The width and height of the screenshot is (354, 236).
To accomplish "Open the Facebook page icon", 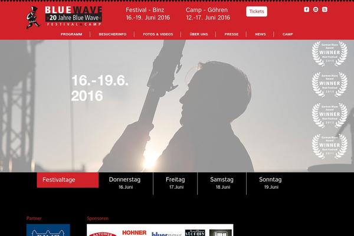I will [306, 9].
